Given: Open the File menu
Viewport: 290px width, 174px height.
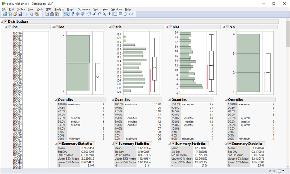Looking at the screenshot, I should [x=4, y=9].
